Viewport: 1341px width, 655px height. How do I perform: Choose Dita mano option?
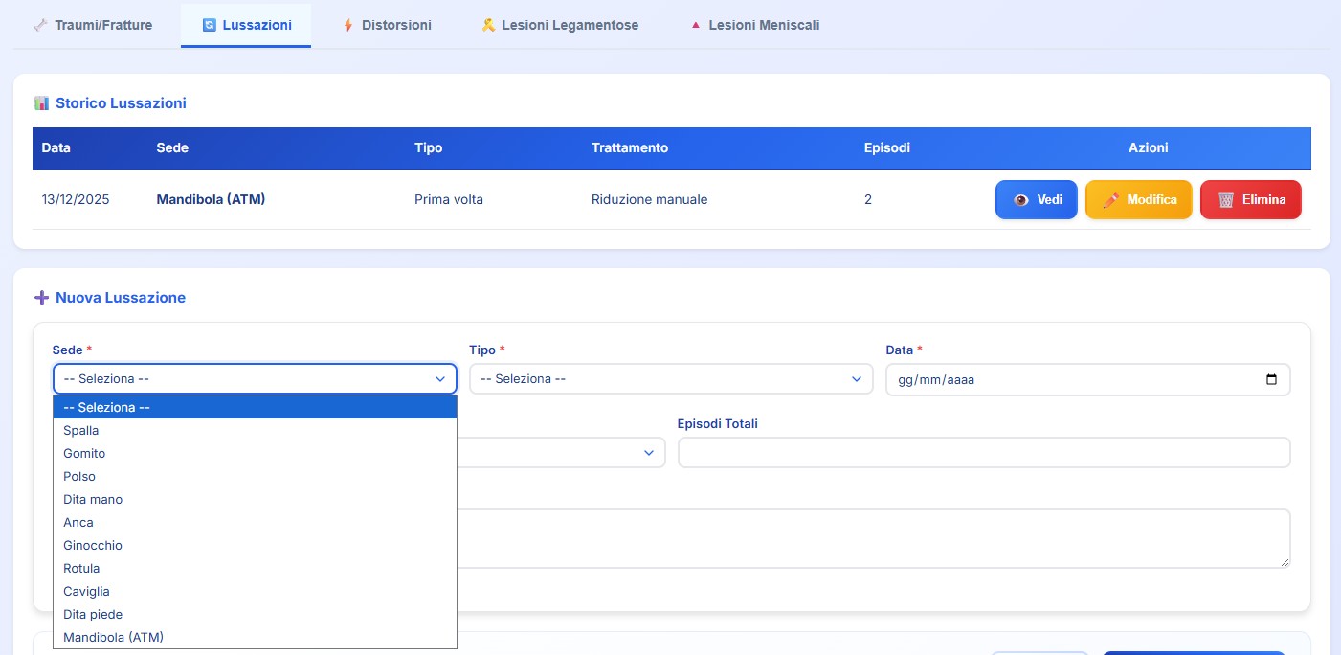coord(93,500)
